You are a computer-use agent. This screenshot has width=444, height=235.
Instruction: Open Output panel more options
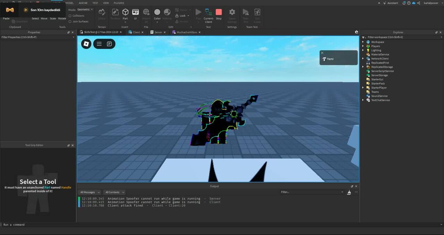356,192
